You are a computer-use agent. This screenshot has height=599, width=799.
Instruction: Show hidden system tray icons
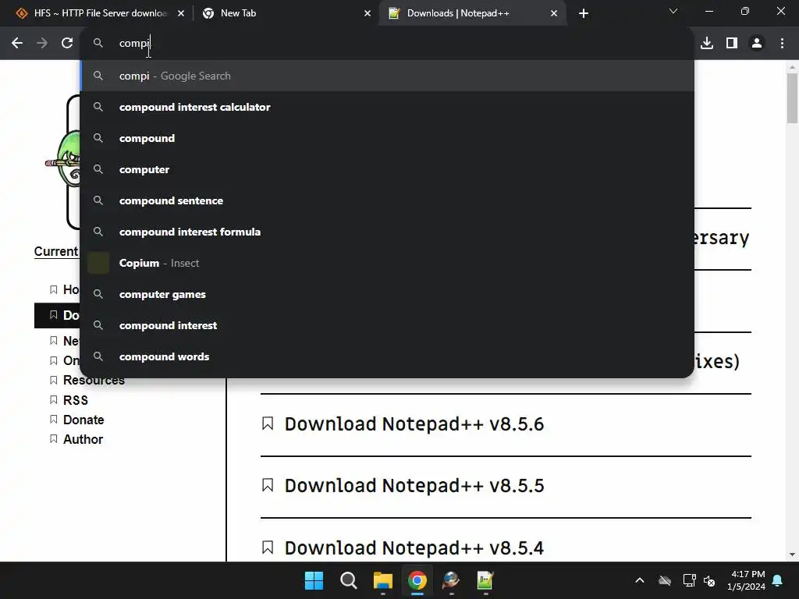click(x=640, y=580)
